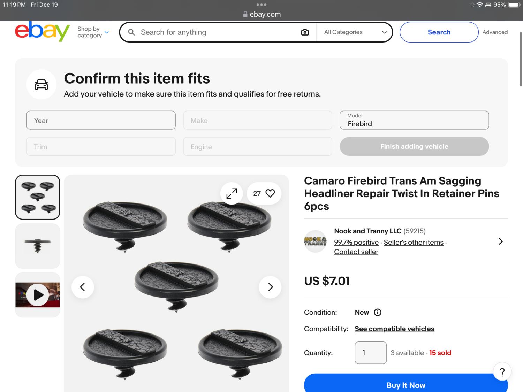
Task: Click the Quantity input field
Action: pos(371,353)
